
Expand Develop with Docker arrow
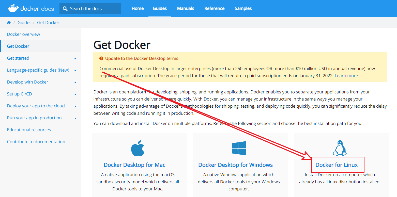(75, 83)
